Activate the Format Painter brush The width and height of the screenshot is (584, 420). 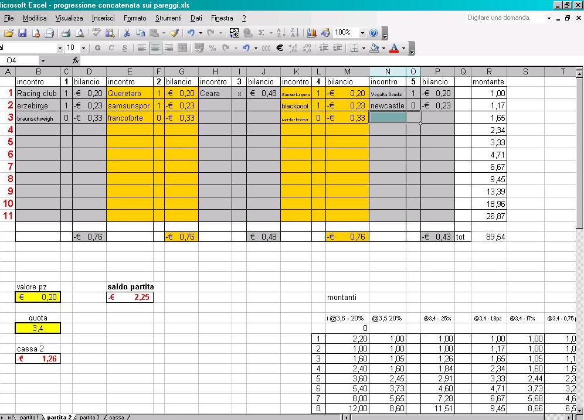[174, 33]
